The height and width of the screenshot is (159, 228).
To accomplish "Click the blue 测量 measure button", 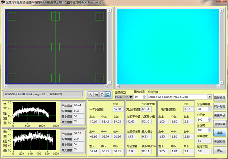I will point(220,133).
